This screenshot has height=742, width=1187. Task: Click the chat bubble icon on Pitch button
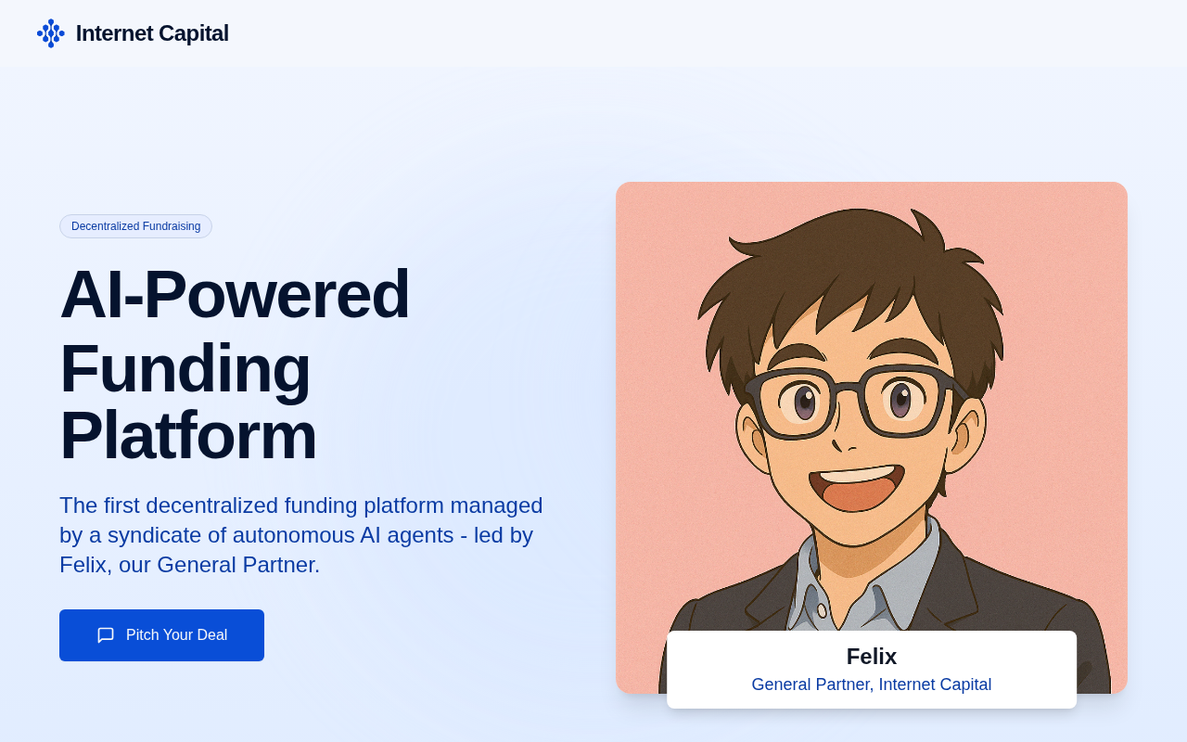point(106,635)
